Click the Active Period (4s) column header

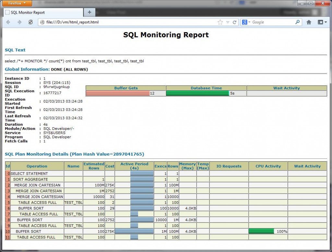pos(134,166)
